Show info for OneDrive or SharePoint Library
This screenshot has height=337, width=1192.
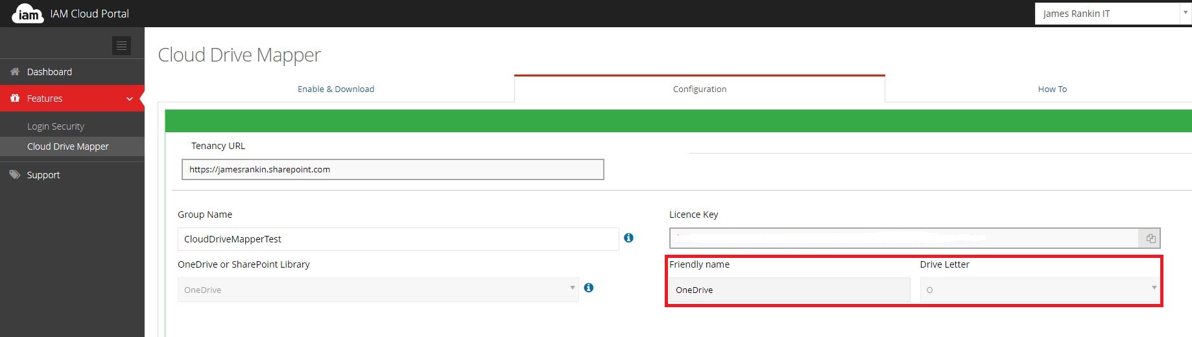tap(589, 288)
